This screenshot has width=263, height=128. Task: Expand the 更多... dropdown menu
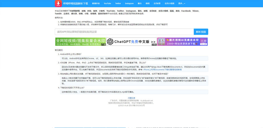click(182, 3)
